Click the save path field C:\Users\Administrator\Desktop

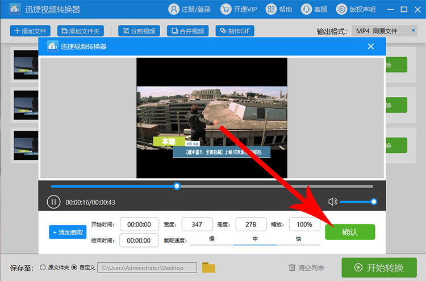(x=147, y=268)
